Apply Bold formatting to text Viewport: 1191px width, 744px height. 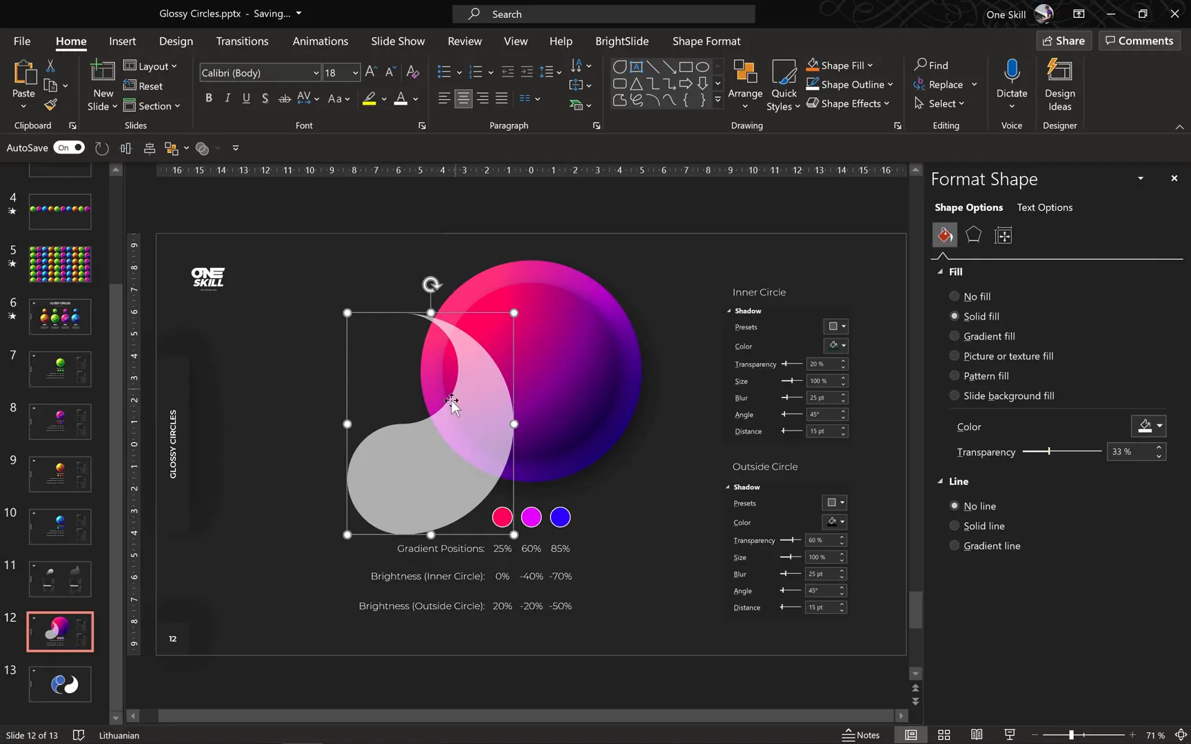click(x=209, y=98)
